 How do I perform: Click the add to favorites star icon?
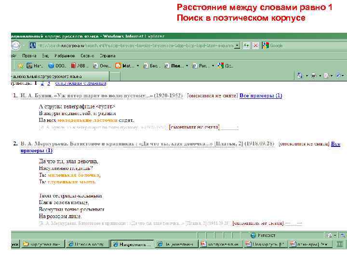pyautogui.click(x=21, y=65)
